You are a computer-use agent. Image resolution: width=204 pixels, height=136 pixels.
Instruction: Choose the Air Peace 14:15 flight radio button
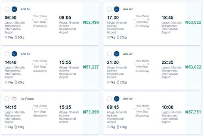pos(7,99)
